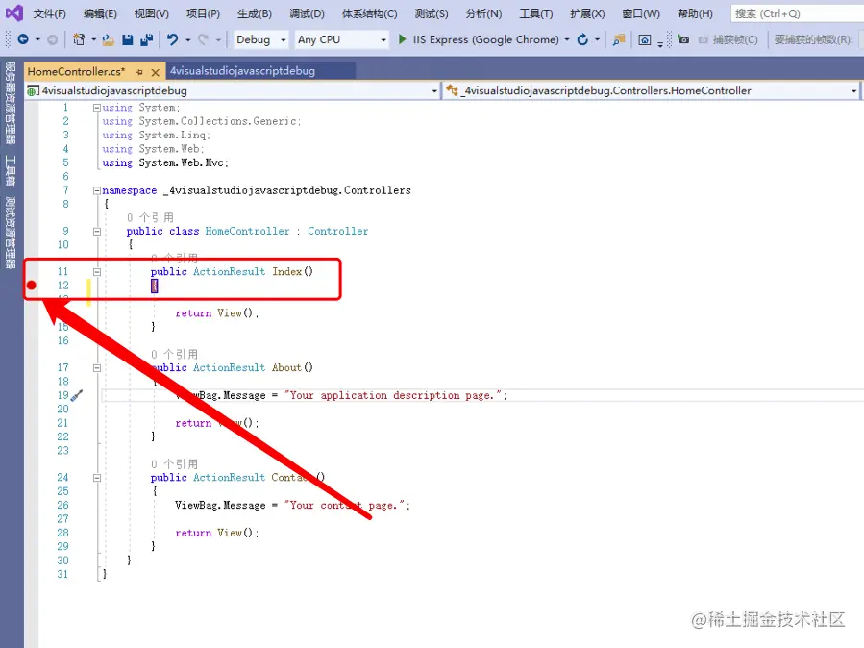Click the IIS Express (Google Chrome) run button
The width and height of the screenshot is (864, 648).
pos(485,39)
